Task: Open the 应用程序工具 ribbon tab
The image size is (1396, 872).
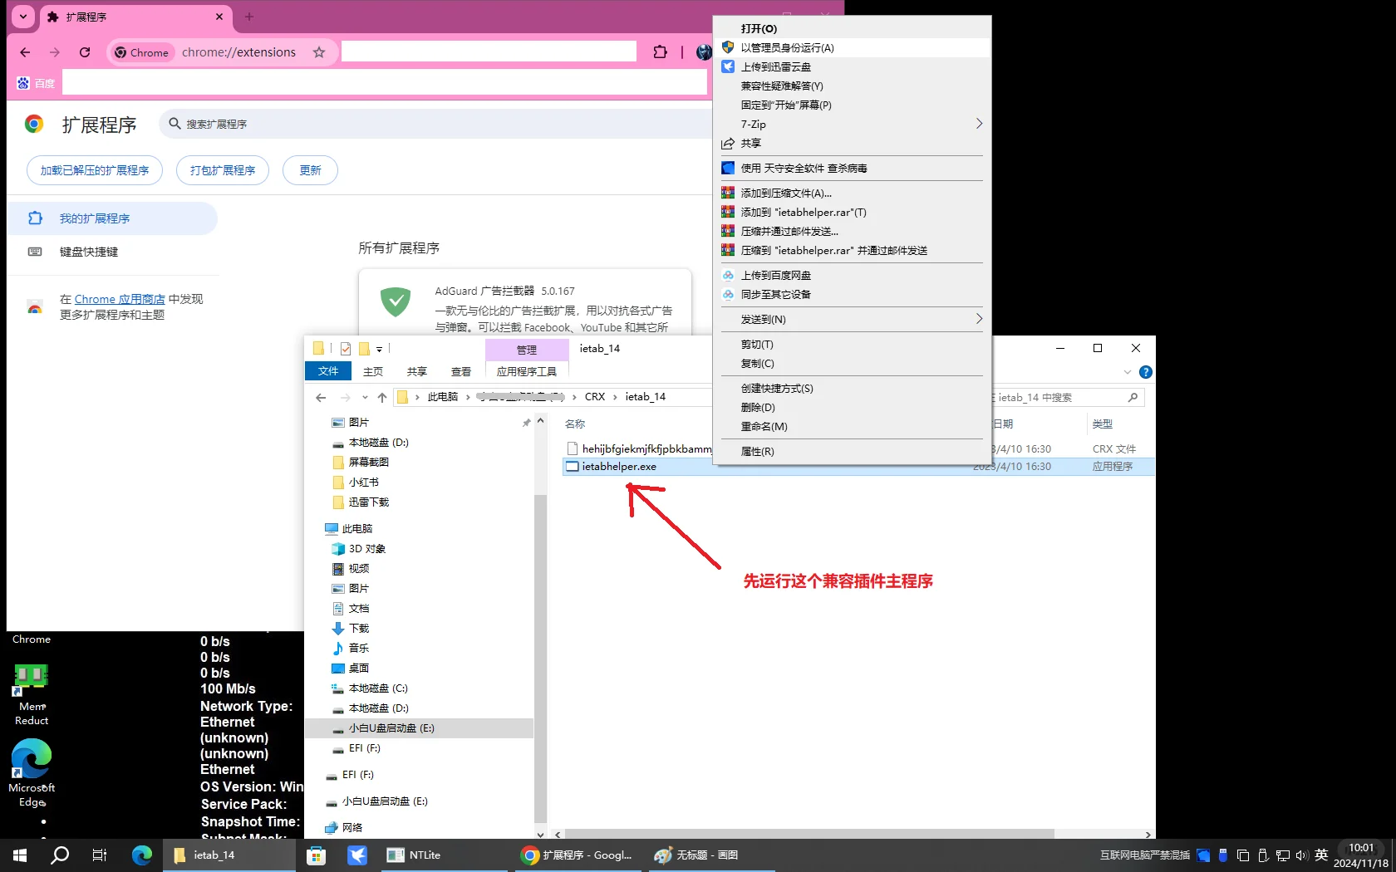Action: tap(527, 371)
